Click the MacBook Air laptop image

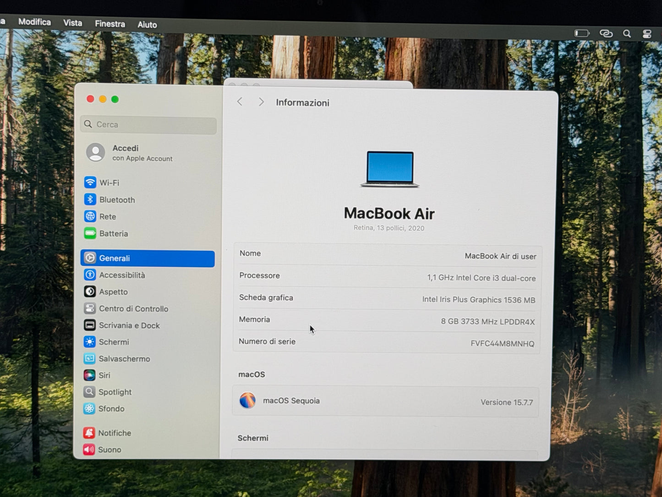pyautogui.click(x=390, y=169)
